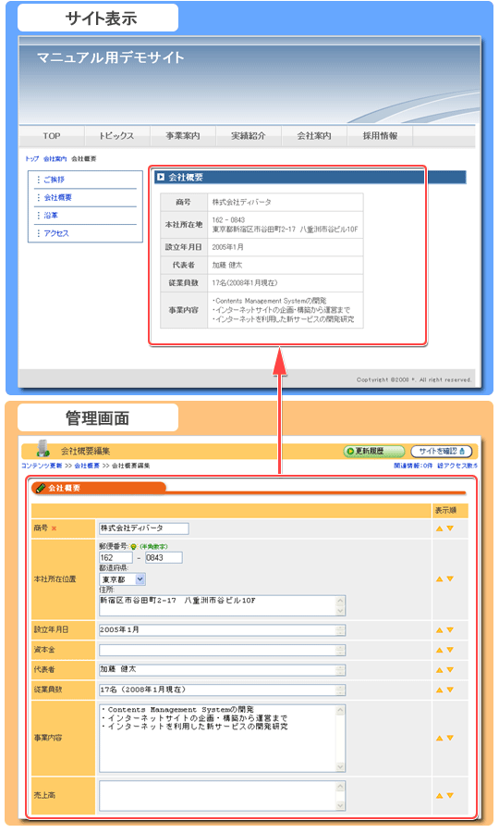
Task: Click the 商号 text field
Action: (144, 528)
